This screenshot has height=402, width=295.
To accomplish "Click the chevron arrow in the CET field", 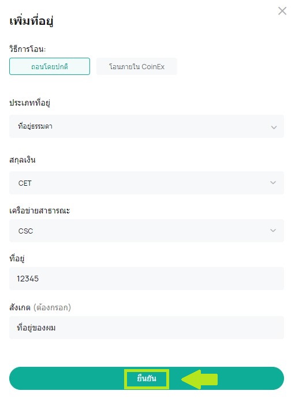I will [x=273, y=182].
